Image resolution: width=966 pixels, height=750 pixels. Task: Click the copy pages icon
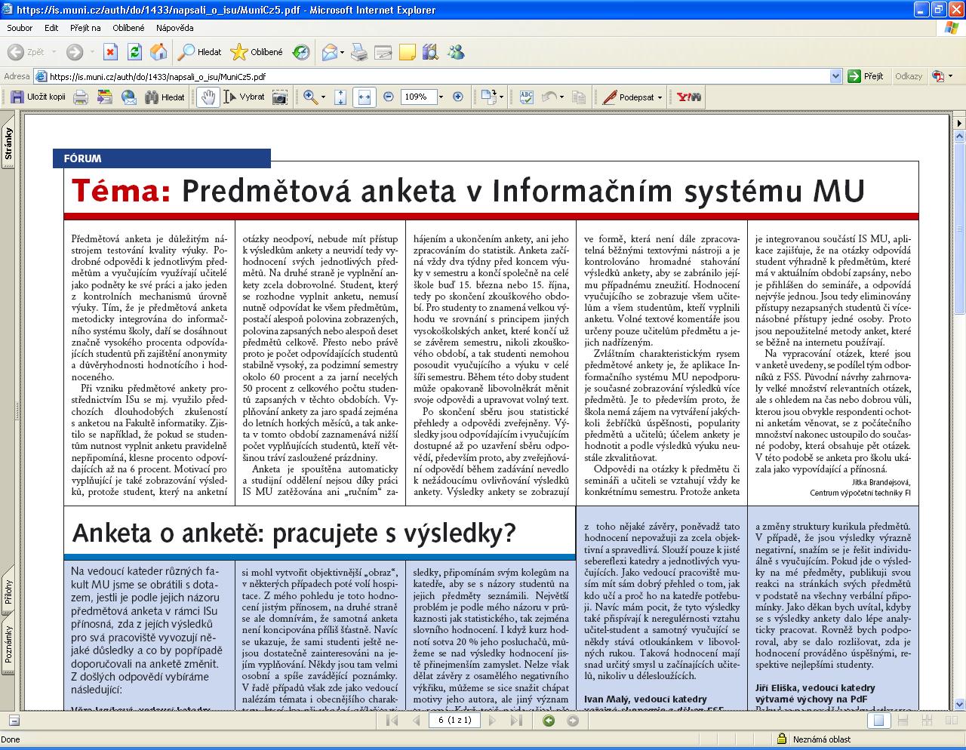point(579,97)
